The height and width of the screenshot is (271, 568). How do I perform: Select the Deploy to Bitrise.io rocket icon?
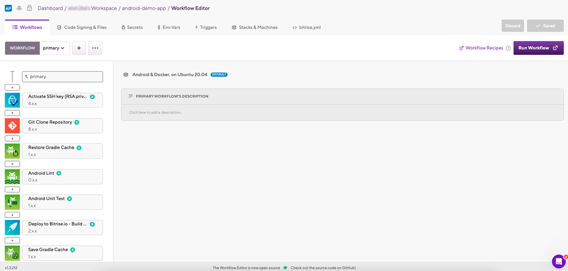coord(12,227)
